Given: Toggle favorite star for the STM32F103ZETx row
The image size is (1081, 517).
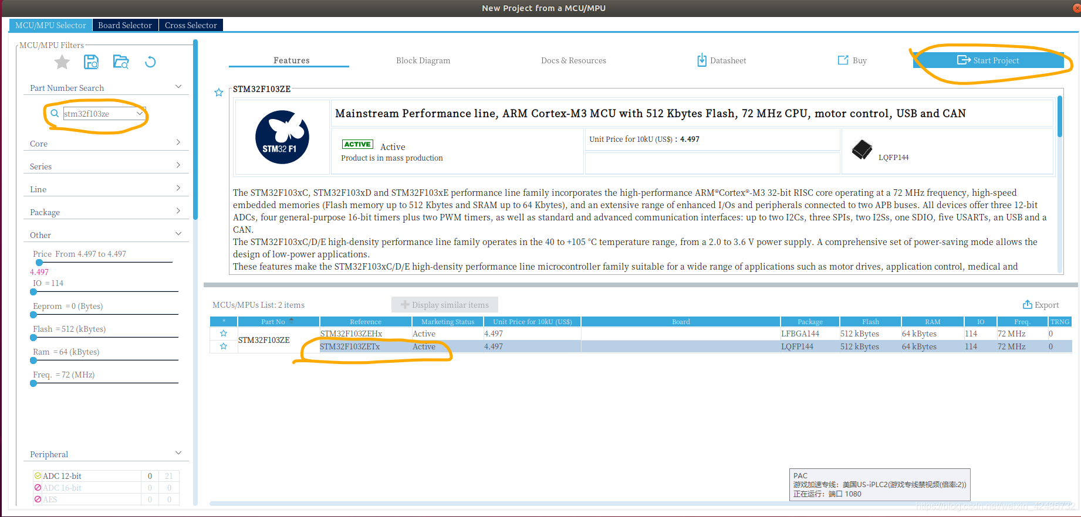Looking at the screenshot, I should (x=224, y=346).
